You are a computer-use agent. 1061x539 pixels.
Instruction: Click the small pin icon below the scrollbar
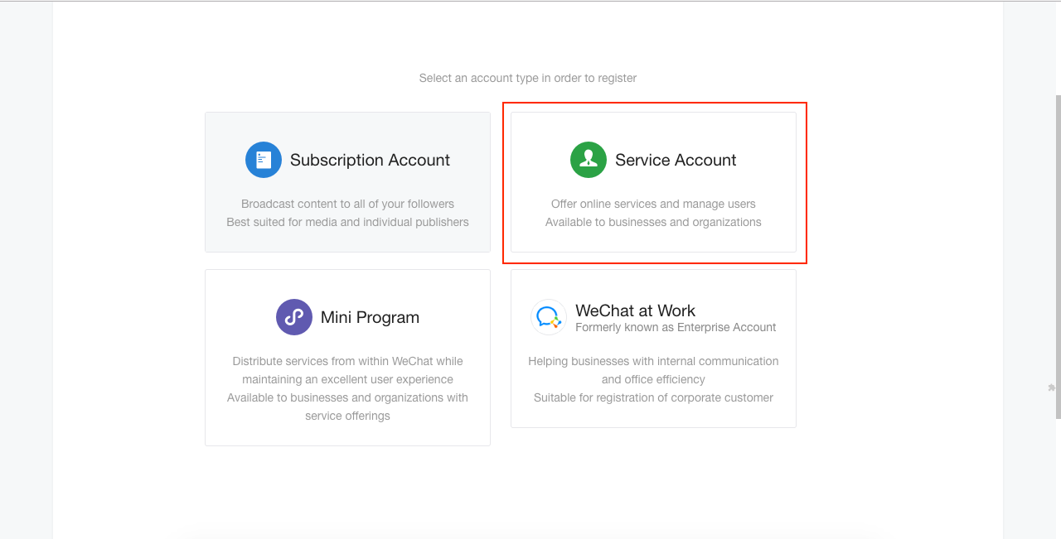[x=1052, y=387]
